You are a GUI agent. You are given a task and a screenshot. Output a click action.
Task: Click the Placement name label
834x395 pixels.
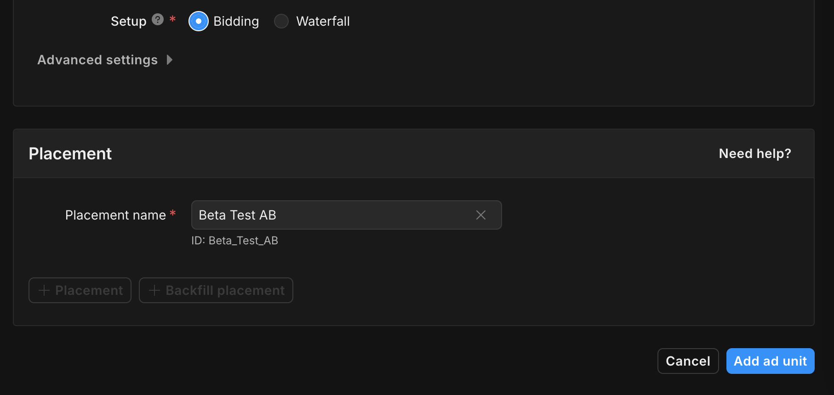coord(115,215)
